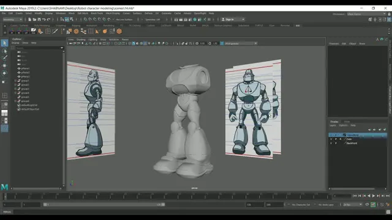Toggle visibility V of the Backfront layer
This screenshot has width=392, height=220.
[331, 144]
